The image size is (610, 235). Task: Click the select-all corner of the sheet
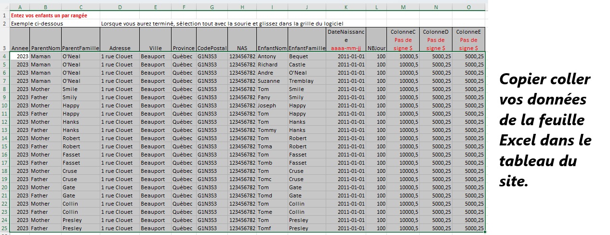(x=4, y=7)
